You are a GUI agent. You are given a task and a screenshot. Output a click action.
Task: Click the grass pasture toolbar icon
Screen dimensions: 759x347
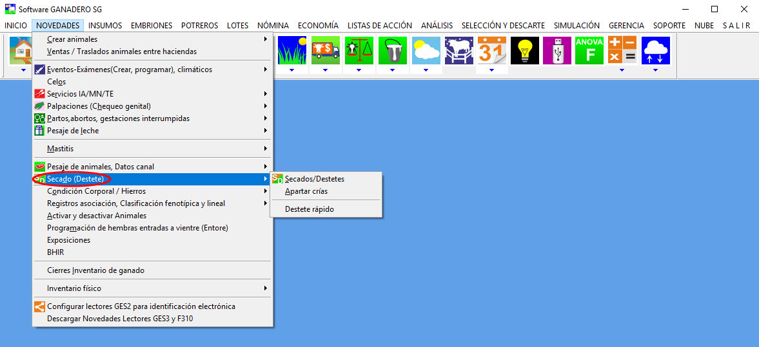pos(291,50)
